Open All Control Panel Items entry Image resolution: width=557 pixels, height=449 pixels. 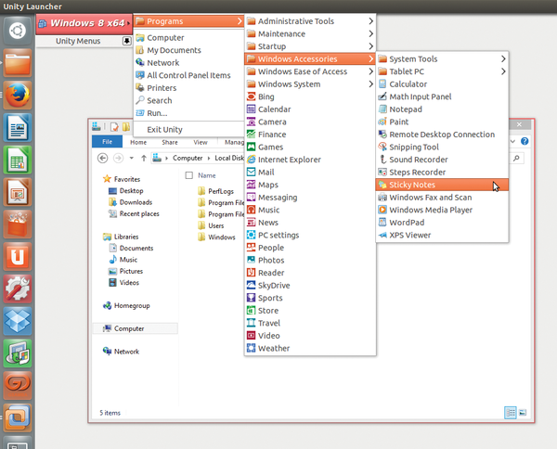pyautogui.click(x=188, y=75)
